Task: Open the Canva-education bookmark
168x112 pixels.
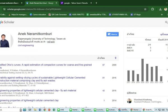Action: pyautogui.click(x=38, y=15)
